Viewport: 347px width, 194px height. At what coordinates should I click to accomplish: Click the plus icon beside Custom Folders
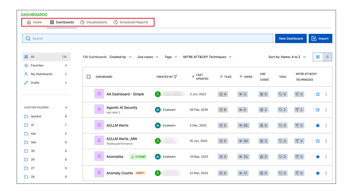click(66, 108)
